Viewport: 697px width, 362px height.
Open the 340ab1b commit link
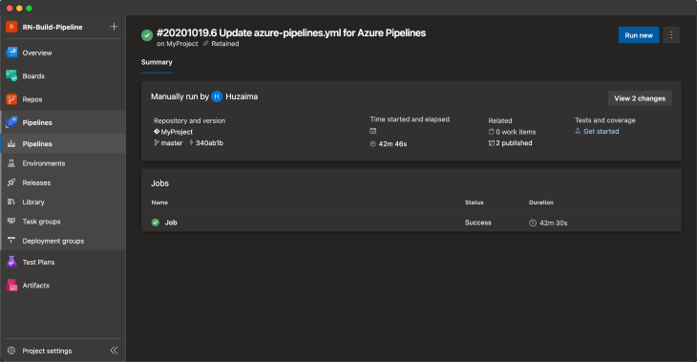click(x=209, y=142)
